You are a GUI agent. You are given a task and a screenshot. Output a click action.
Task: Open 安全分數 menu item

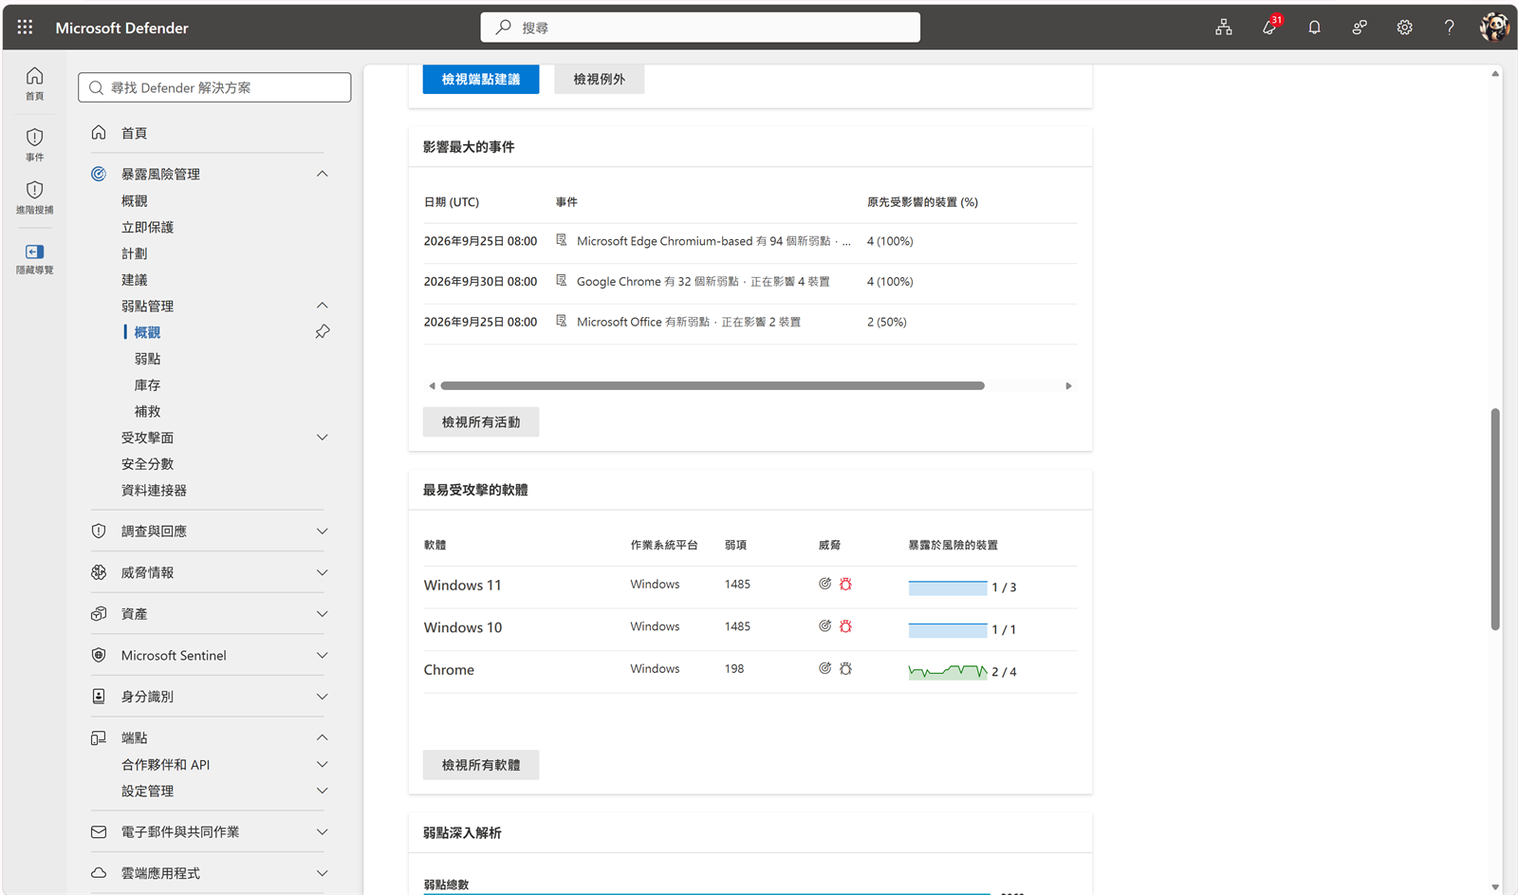147,464
